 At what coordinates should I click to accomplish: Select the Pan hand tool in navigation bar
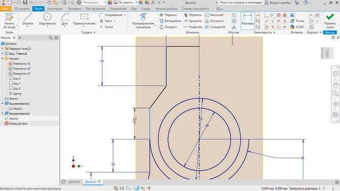pyautogui.click(x=335, y=85)
